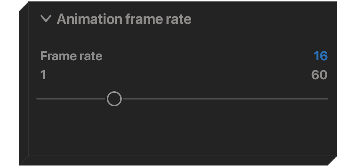356x168 pixels.
Task: Click the Frame rate label
Action: click(x=71, y=56)
